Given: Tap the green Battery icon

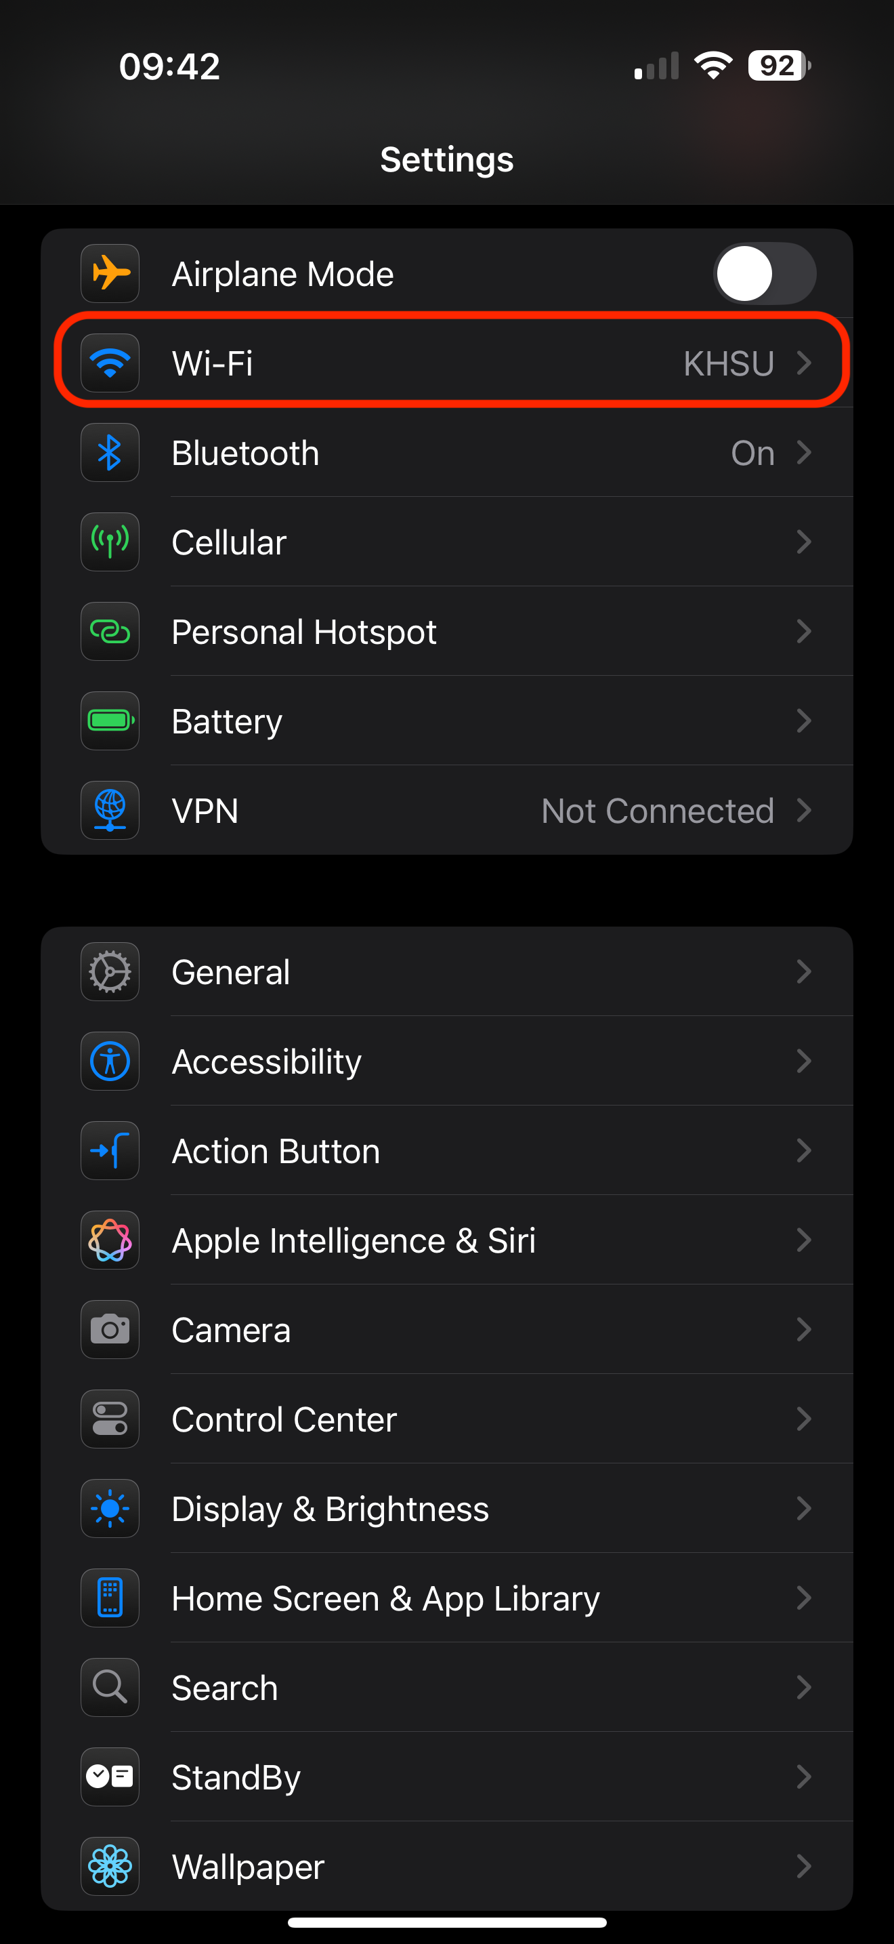Looking at the screenshot, I should point(110,721).
